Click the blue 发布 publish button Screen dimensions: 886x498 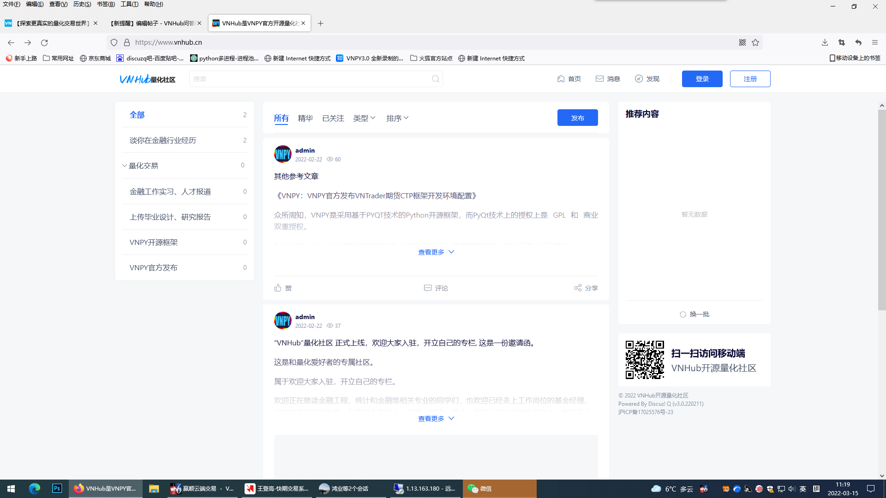click(x=577, y=118)
